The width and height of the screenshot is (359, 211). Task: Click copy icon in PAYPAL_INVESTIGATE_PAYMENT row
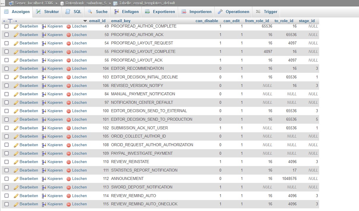point(44,154)
